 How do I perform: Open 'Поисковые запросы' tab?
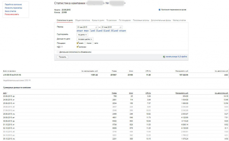141,20
